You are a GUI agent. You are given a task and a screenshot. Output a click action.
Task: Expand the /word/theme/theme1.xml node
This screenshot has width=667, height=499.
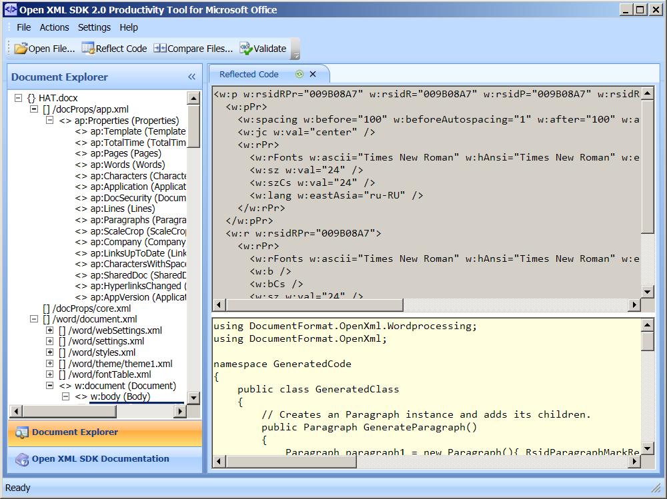(x=50, y=363)
